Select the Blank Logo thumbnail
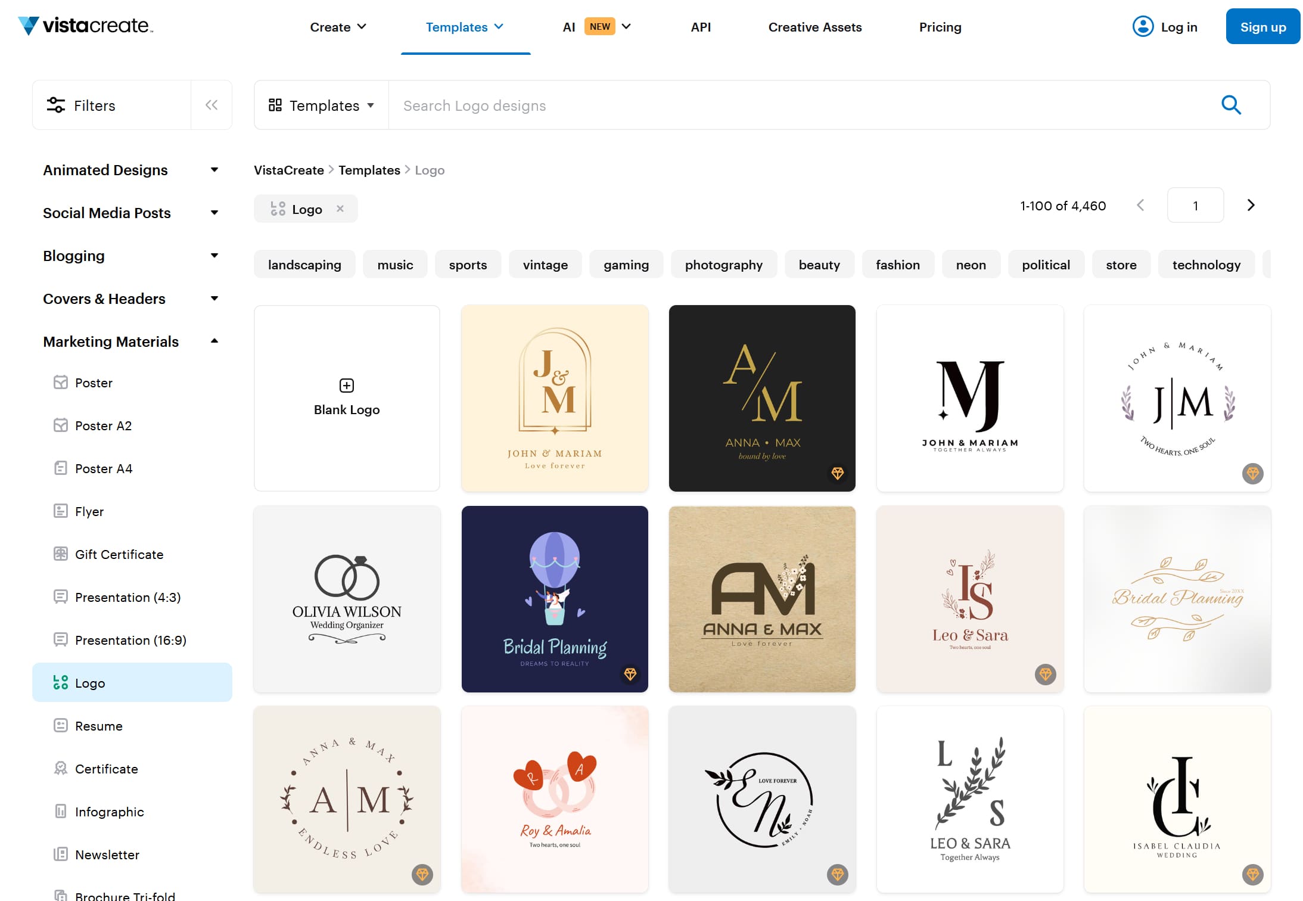The image size is (1303, 901). 346,398
